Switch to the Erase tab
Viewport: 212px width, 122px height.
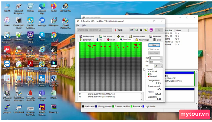[157, 40]
